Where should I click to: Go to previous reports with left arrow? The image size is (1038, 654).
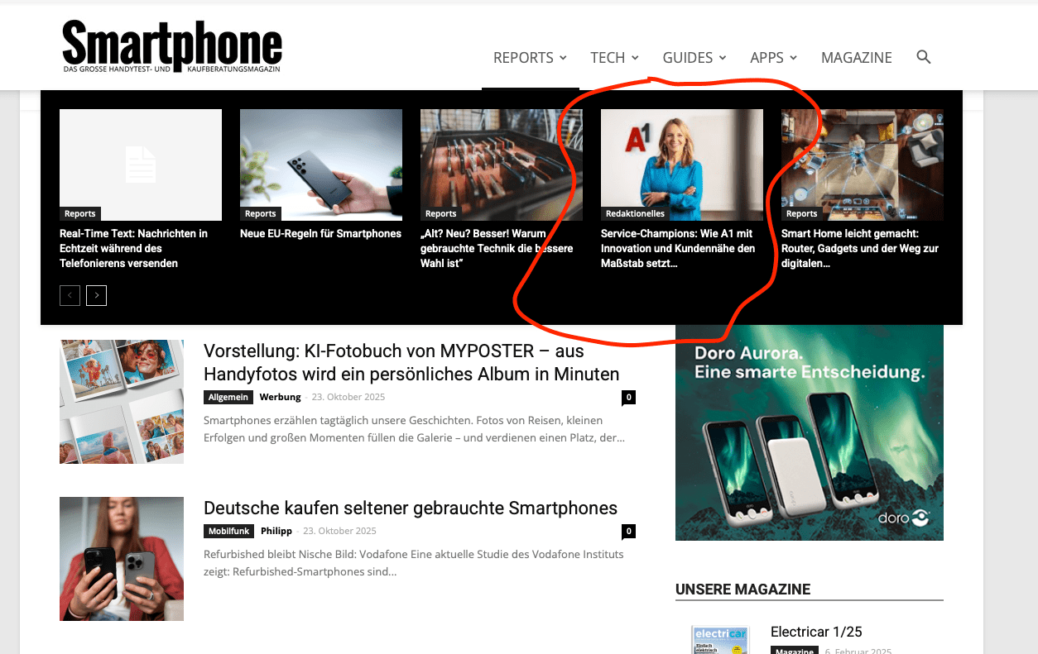(x=70, y=295)
